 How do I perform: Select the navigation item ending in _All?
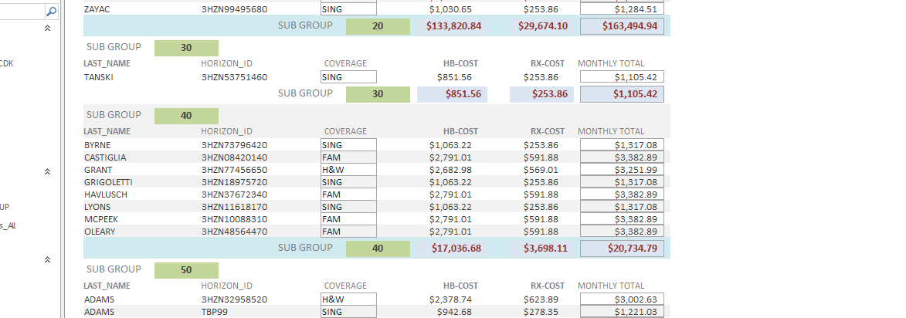coord(7,225)
